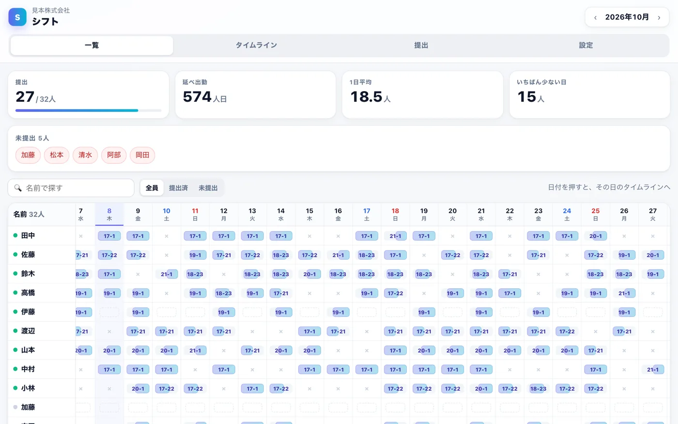Select the 渡辺 row name
Image resolution: width=678 pixels, height=424 pixels.
[x=28, y=331]
